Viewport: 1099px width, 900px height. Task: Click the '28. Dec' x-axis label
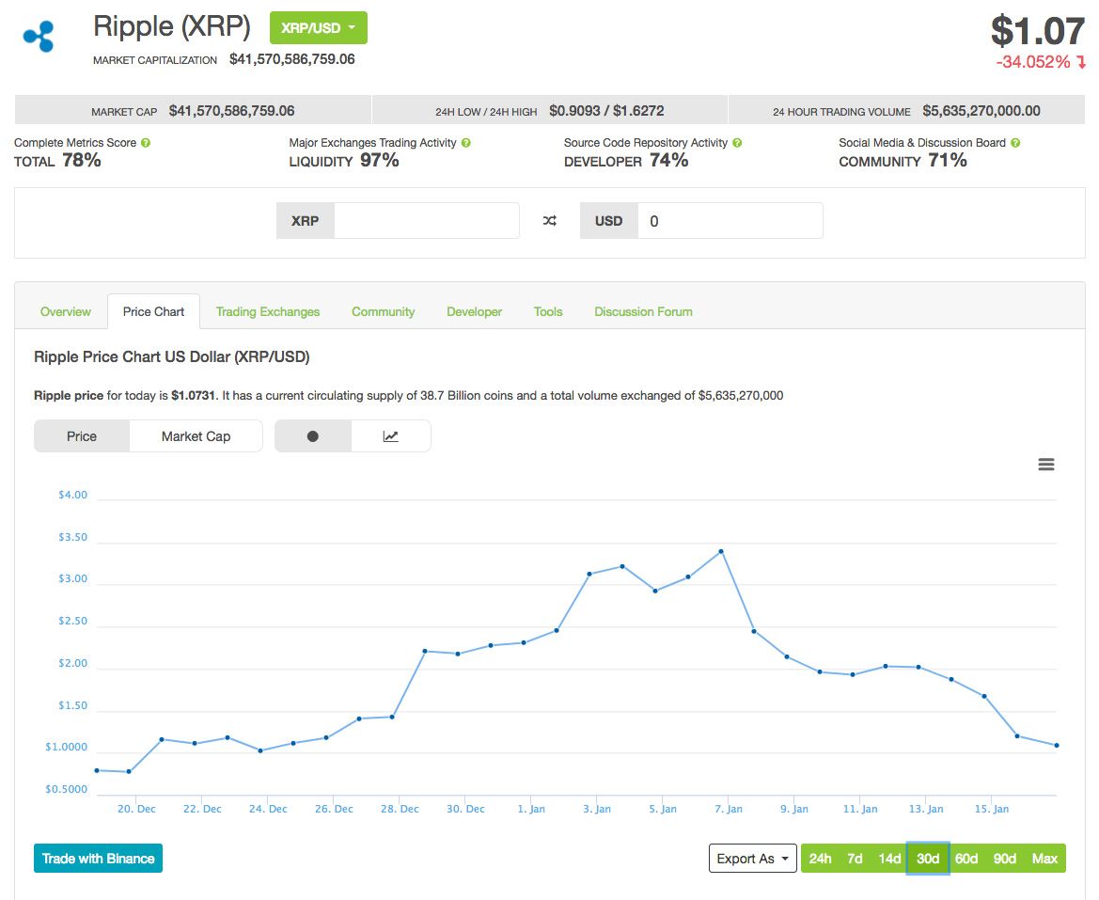[400, 809]
